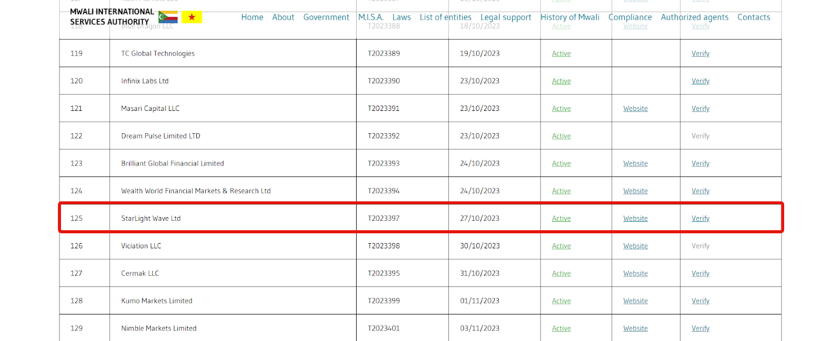Open Website link for Kumo Markets Limited
The image size is (833, 341).
636,301
